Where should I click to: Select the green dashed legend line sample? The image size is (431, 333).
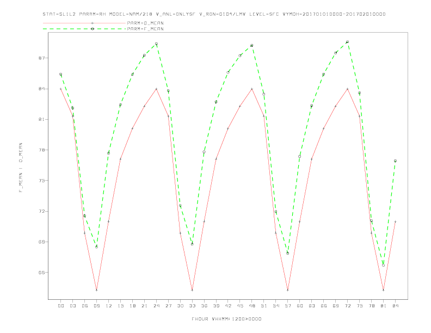point(84,29)
